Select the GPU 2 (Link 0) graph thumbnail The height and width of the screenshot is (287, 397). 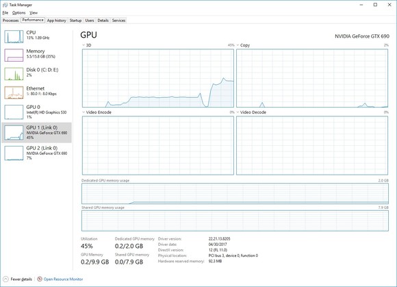pyautogui.click(x=14, y=153)
